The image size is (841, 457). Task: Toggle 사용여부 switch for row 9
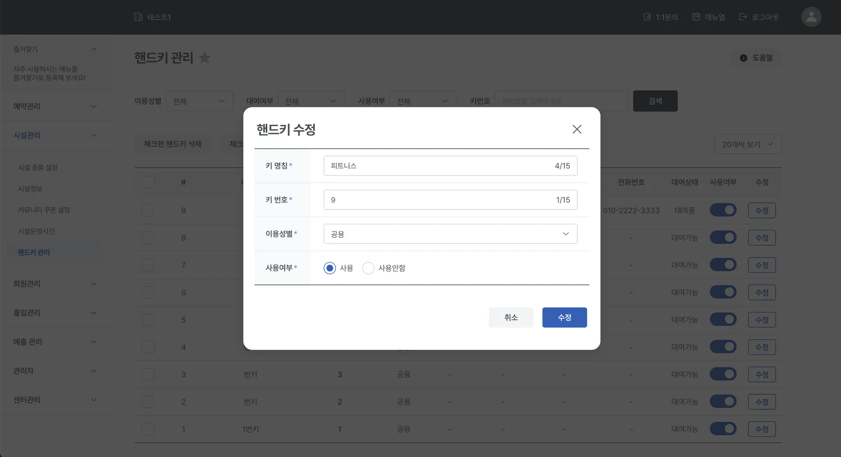[x=723, y=210]
